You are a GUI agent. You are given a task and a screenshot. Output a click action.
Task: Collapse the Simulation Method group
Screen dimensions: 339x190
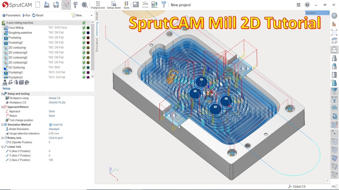click(x=2, y=125)
